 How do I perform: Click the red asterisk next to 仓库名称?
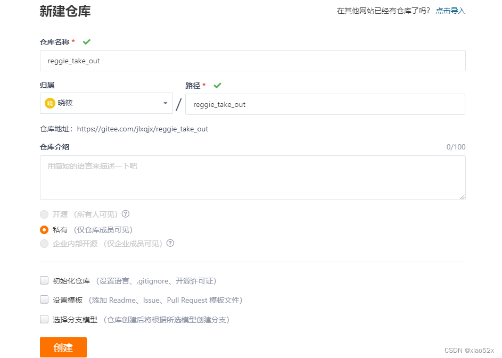[x=73, y=41]
